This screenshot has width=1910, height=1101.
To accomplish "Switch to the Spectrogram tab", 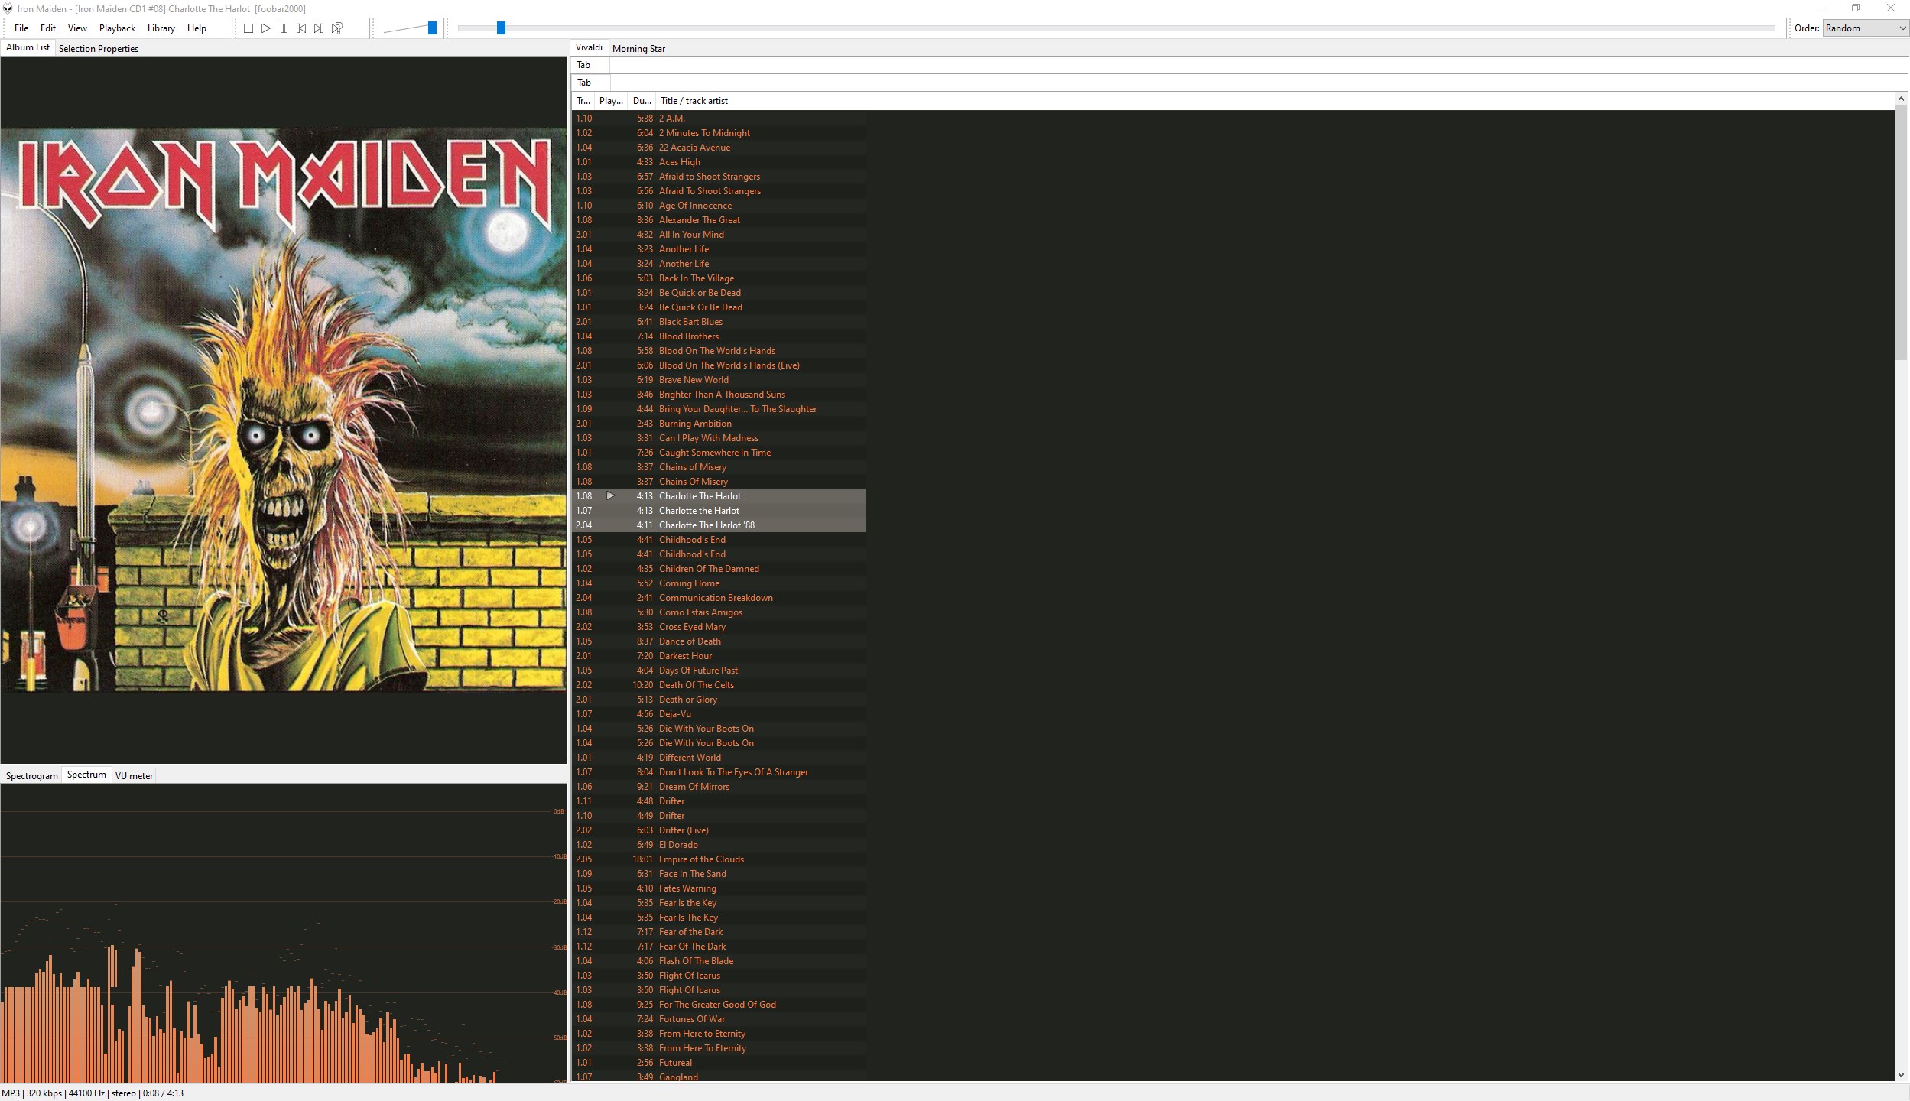I will [31, 775].
